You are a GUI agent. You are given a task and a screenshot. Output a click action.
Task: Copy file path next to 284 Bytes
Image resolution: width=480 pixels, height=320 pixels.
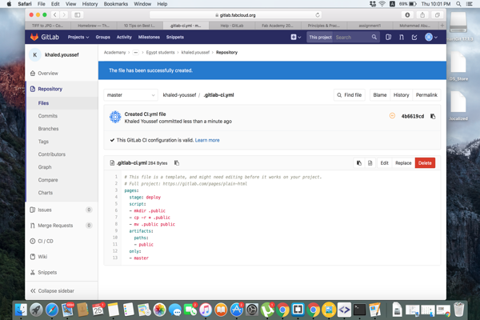click(177, 162)
